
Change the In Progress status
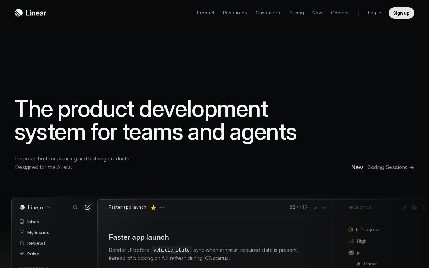(365, 230)
